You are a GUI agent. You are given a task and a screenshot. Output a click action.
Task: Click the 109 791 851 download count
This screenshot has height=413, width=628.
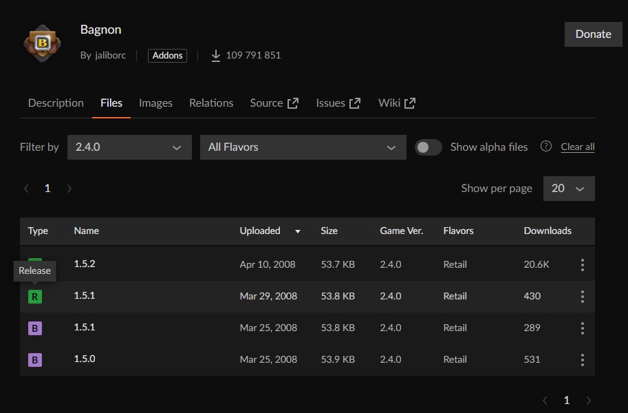253,55
